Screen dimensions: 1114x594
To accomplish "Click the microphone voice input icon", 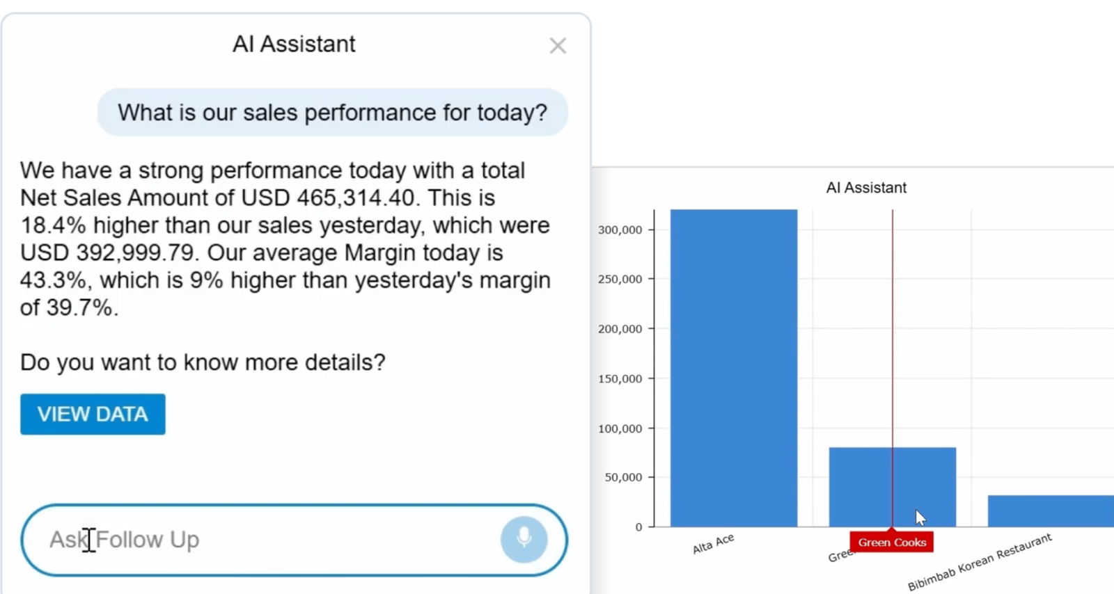I will pyautogui.click(x=524, y=539).
